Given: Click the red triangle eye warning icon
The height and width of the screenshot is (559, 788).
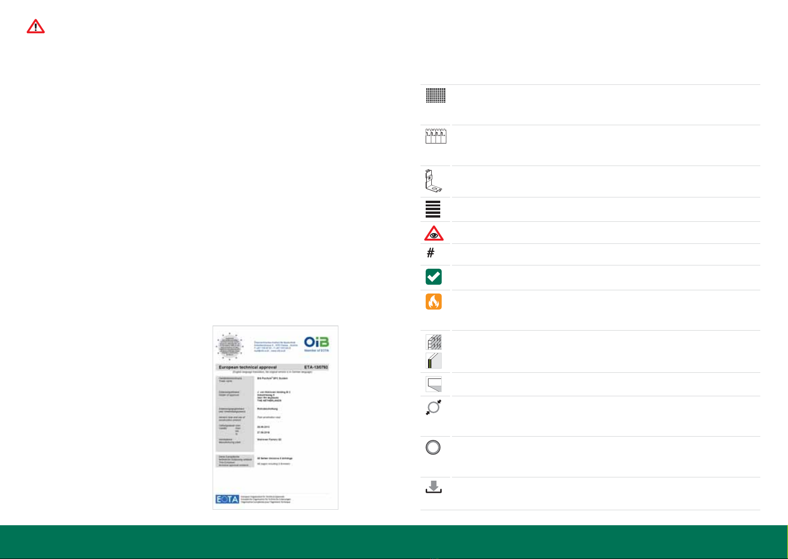Looking at the screenshot, I should [434, 234].
